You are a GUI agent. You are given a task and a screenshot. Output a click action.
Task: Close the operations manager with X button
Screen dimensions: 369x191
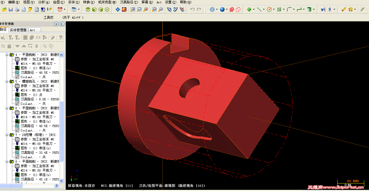coord(62,24)
